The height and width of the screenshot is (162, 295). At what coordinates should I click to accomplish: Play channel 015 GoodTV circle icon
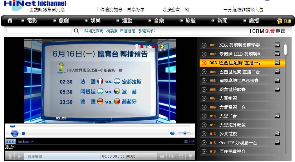pos(204,142)
